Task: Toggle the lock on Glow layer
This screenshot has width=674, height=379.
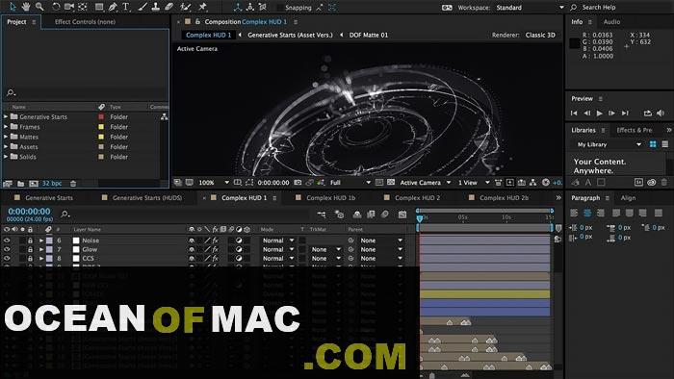Action: click(x=30, y=249)
